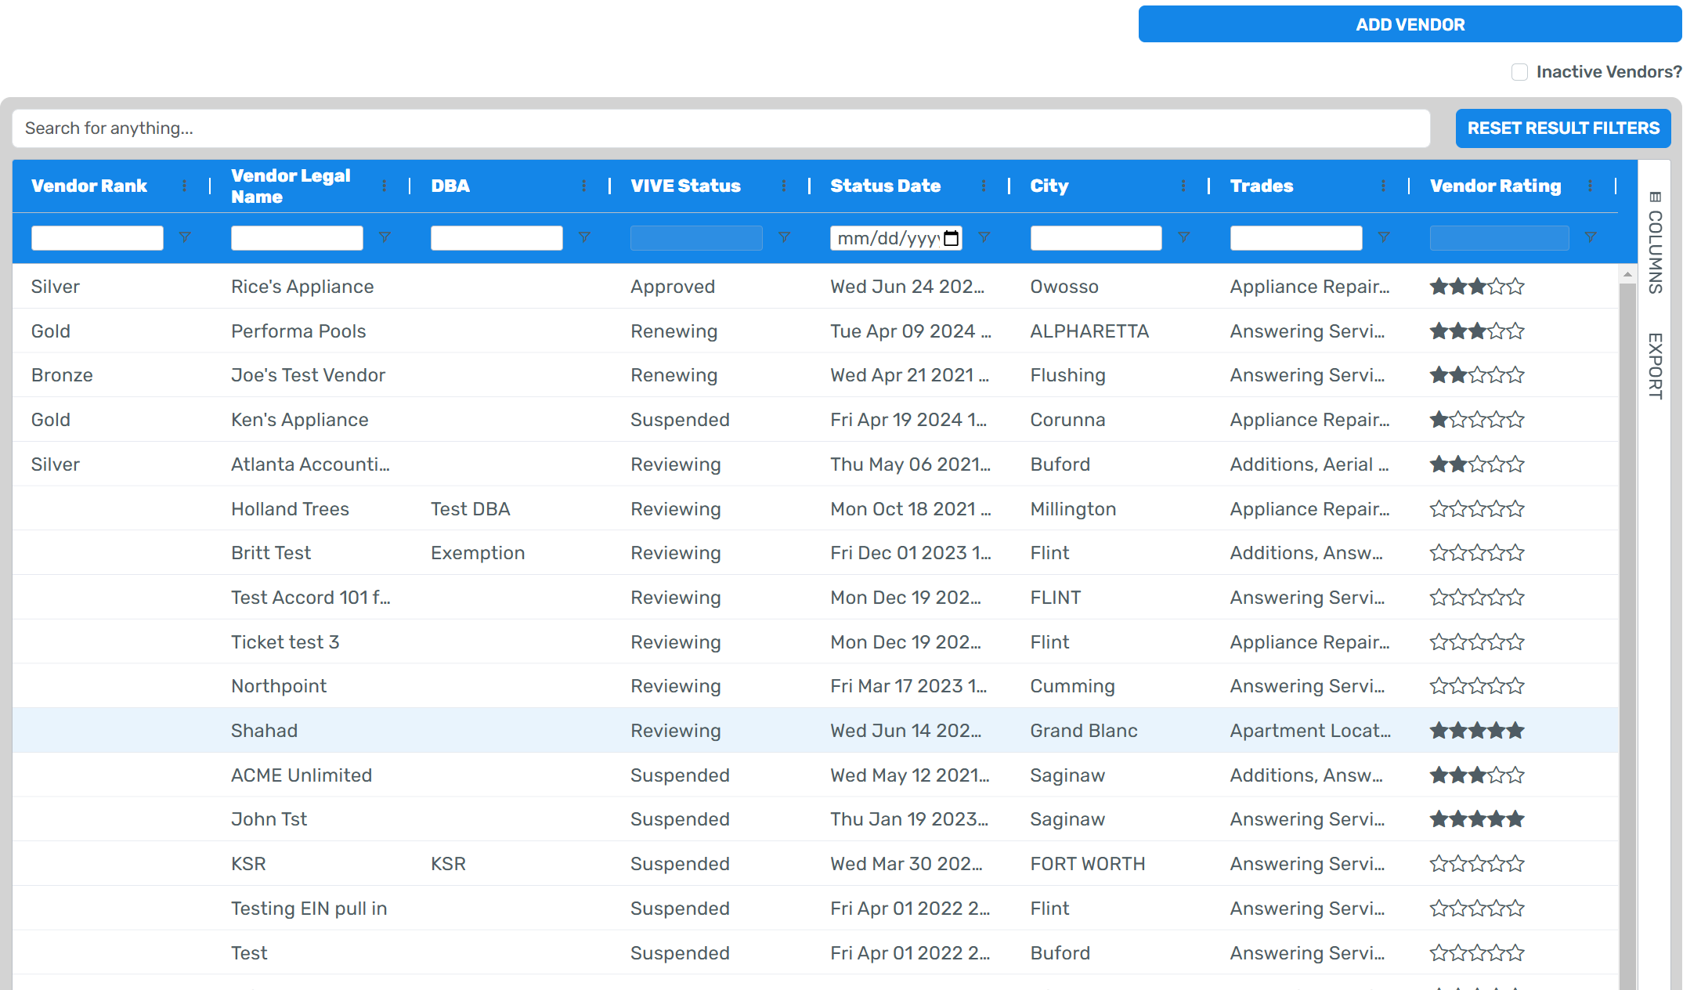Screen dimensions: 1683x990
Task: Open Vendor Legal Name column menu icon
Action: tap(384, 186)
